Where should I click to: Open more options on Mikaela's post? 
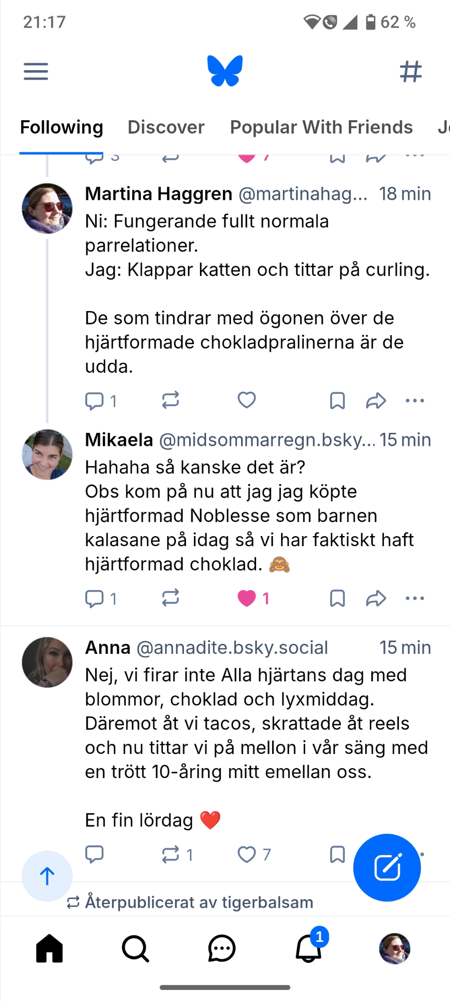[x=415, y=598]
